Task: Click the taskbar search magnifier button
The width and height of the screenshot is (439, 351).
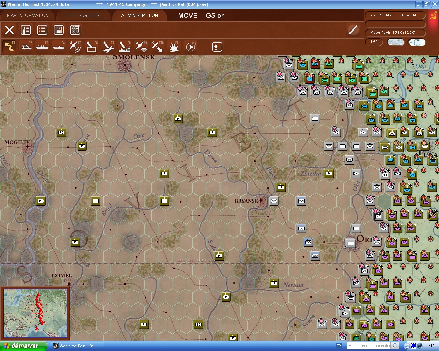Action: [x=395, y=346]
